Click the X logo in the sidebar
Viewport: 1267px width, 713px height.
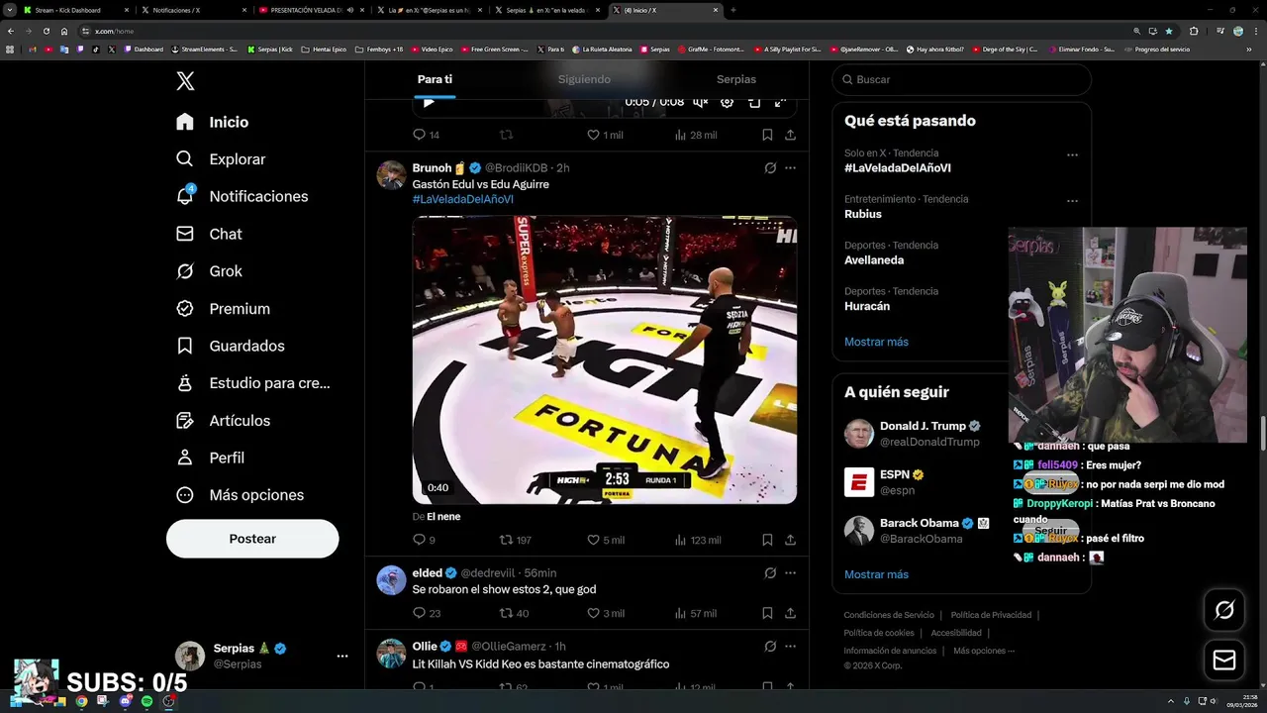point(185,81)
